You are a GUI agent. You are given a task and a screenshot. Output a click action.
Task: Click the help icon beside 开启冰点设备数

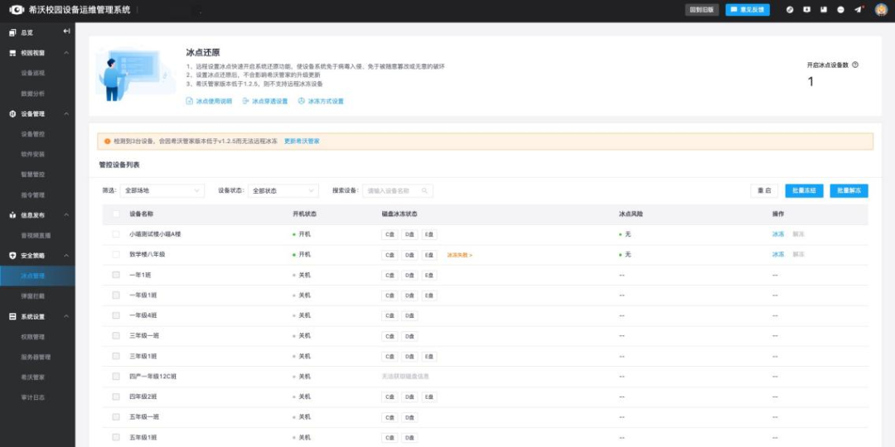click(x=855, y=65)
